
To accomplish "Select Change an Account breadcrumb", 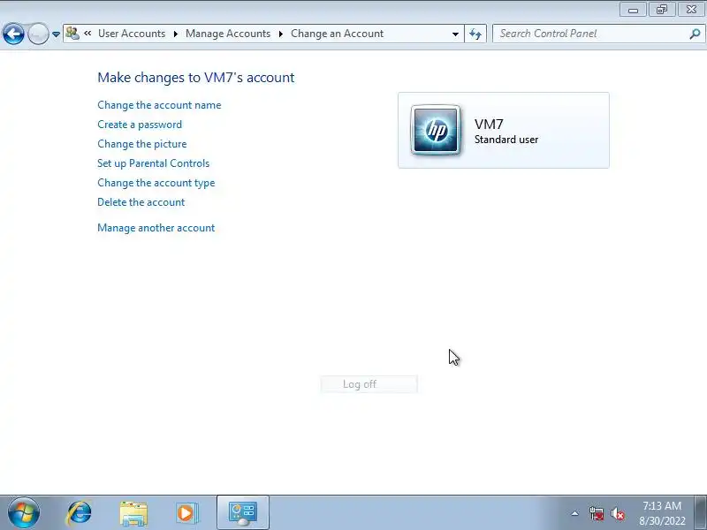I will tap(337, 34).
